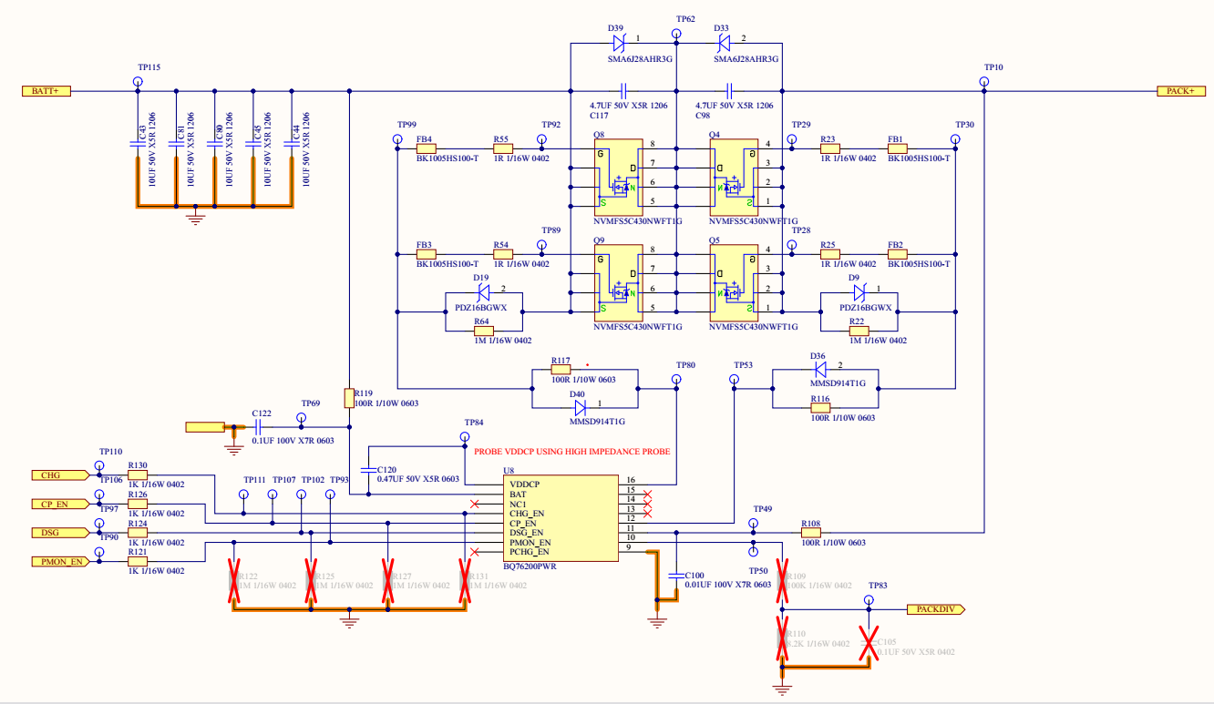Select the Q4 MOSFET symbol

click(735, 177)
